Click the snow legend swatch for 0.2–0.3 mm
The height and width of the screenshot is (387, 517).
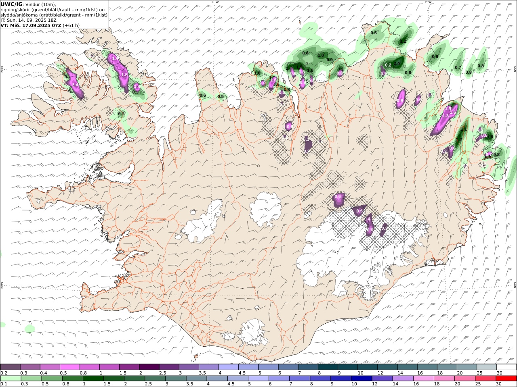(11, 367)
